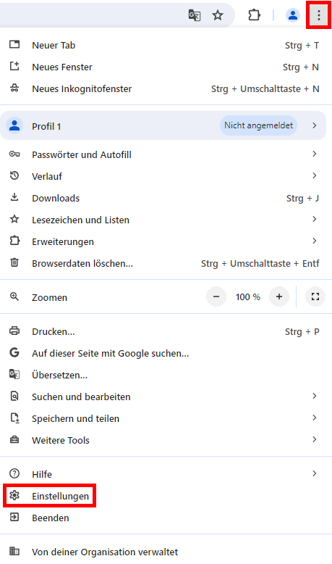The width and height of the screenshot is (332, 564).
Task: Increase zoom with the plus button
Action: coord(279,296)
